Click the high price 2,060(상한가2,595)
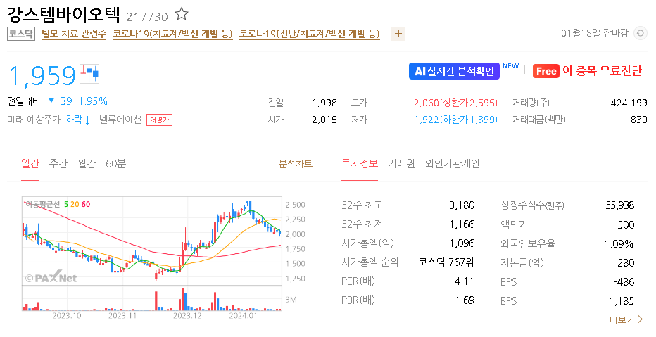This screenshot has height=337, width=656. (x=455, y=103)
